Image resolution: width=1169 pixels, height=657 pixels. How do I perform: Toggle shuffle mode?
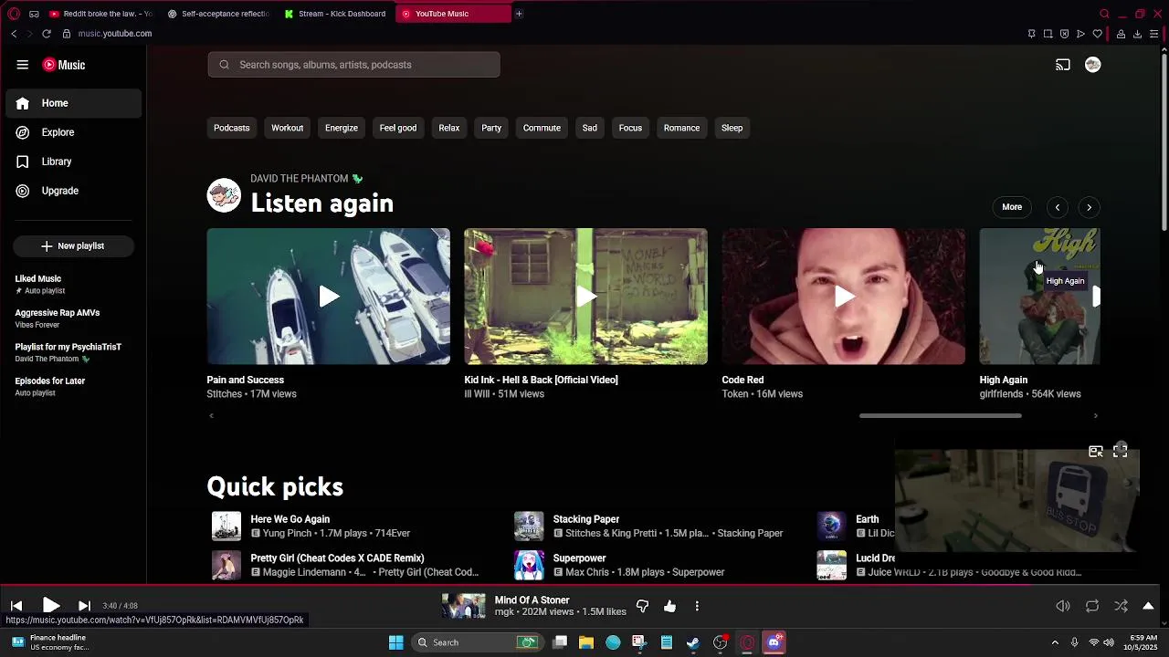[x=1121, y=606]
